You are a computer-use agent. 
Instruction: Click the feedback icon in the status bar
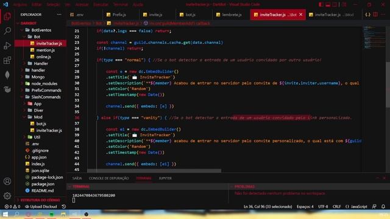(374, 207)
